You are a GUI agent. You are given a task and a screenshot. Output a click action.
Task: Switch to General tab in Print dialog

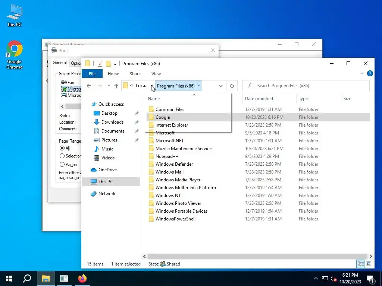[x=60, y=63]
